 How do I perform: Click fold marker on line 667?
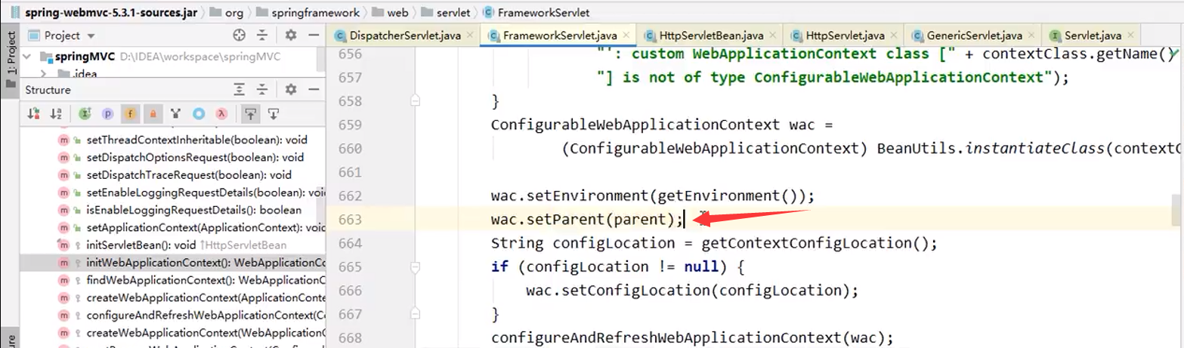(414, 314)
